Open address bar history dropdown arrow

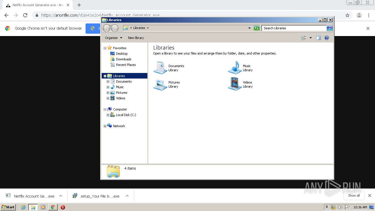tap(249, 28)
